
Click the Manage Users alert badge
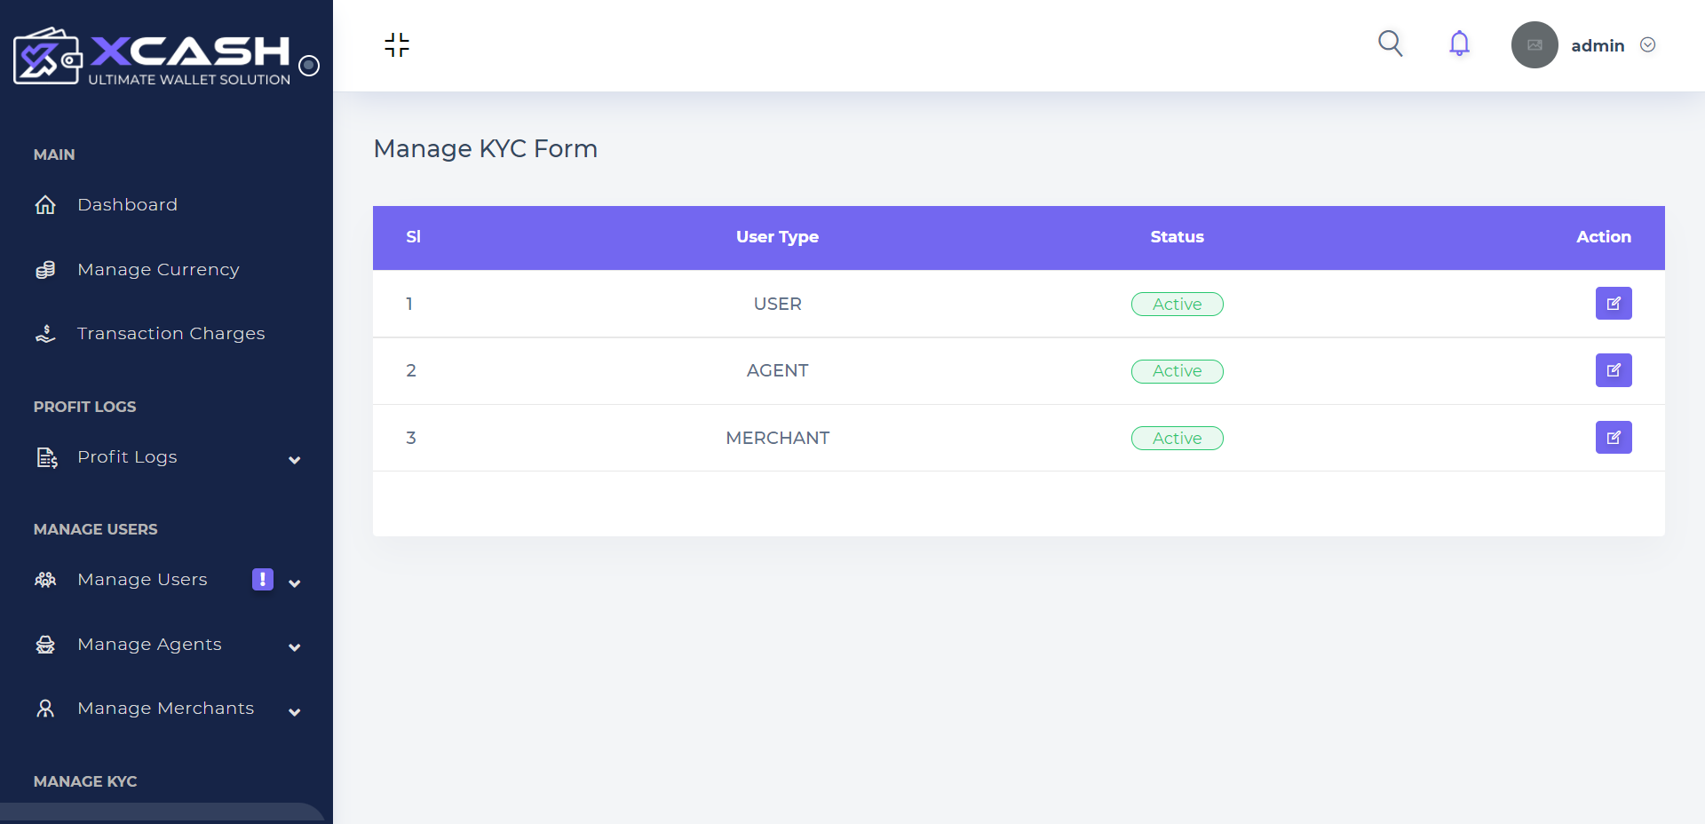pos(263,579)
